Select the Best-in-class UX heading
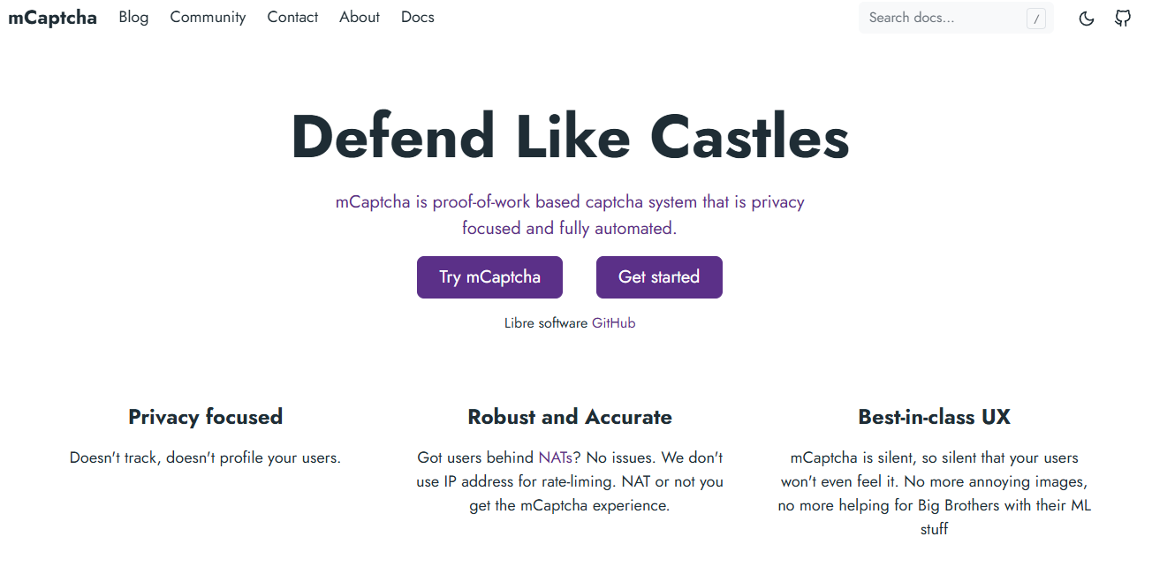1152x567 pixels. pyautogui.click(x=934, y=417)
